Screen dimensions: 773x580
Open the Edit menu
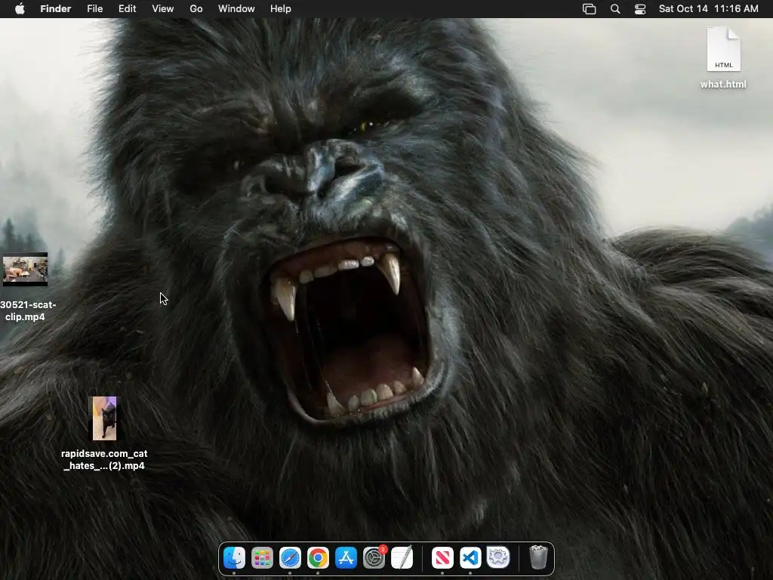tap(127, 9)
